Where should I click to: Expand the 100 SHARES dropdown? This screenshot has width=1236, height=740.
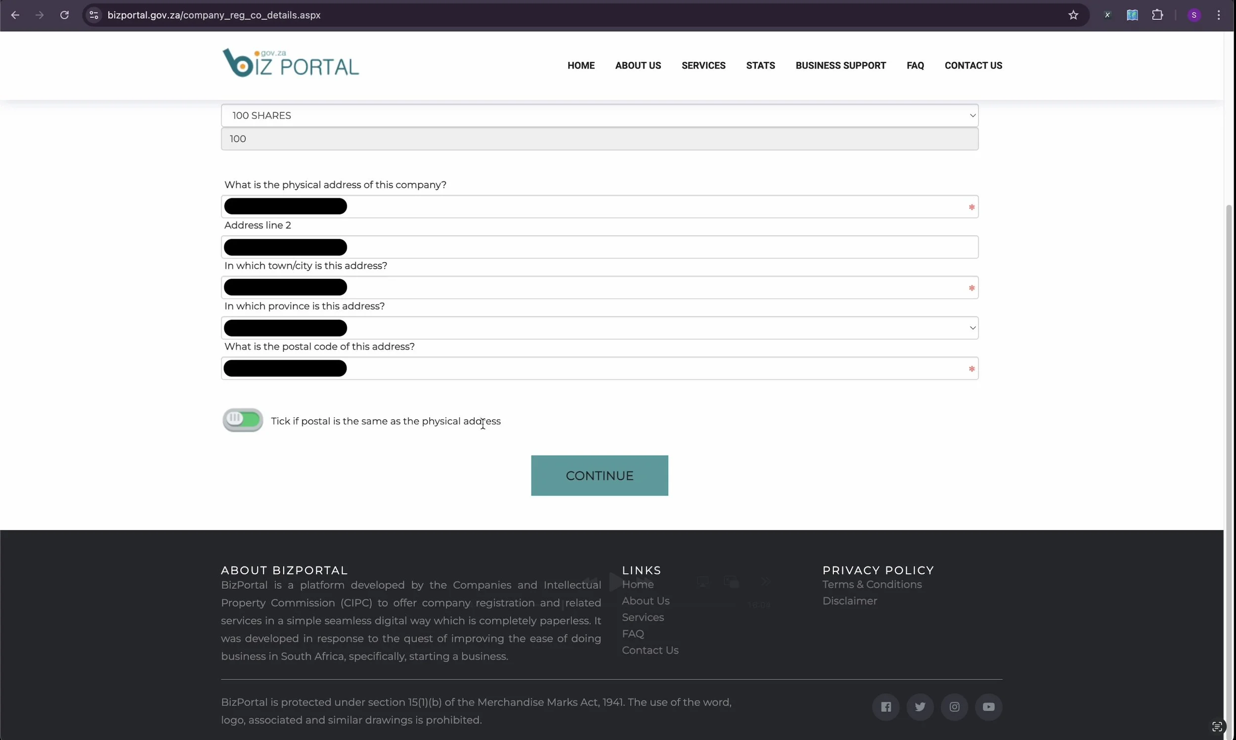coord(599,115)
